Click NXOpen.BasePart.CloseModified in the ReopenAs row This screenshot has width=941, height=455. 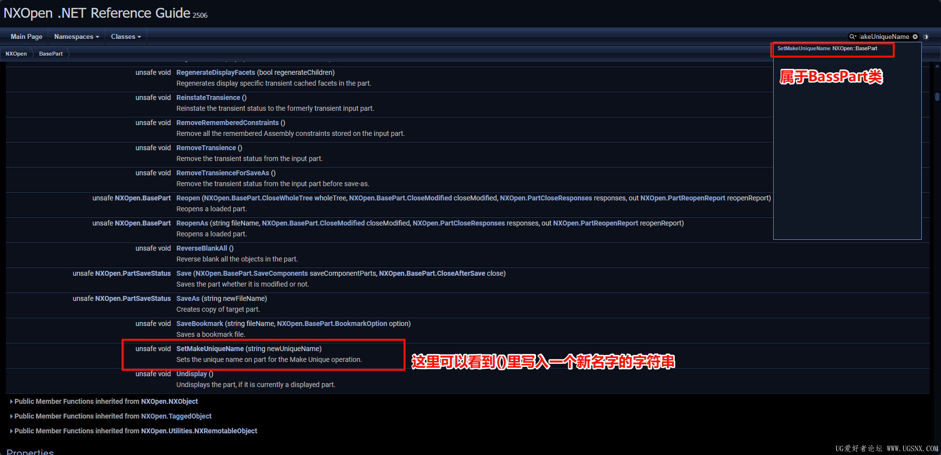(314, 223)
